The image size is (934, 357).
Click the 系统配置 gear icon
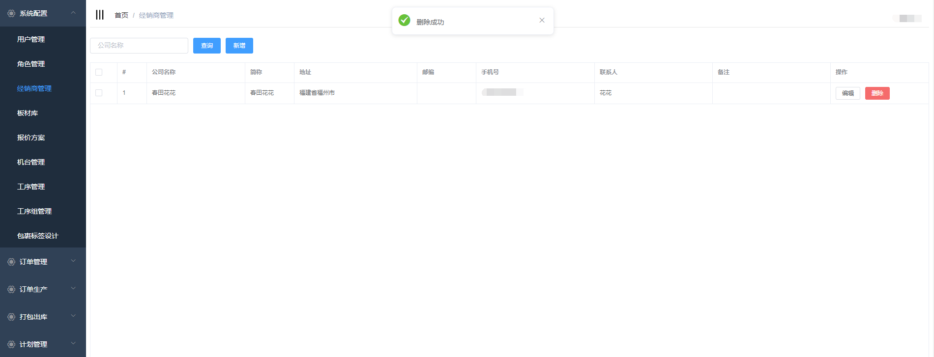pos(11,13)
